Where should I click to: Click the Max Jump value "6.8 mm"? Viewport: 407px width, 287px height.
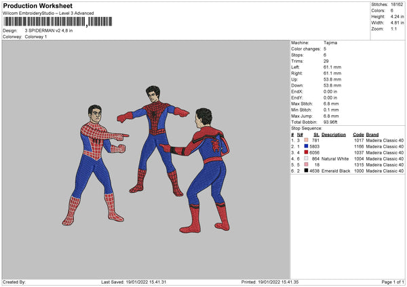tap(331, 116)
